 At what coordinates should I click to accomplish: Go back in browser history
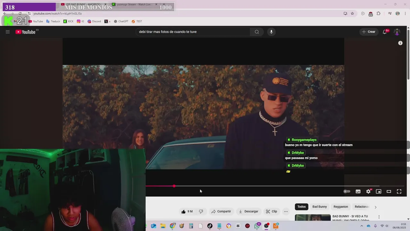pos(5,13)
